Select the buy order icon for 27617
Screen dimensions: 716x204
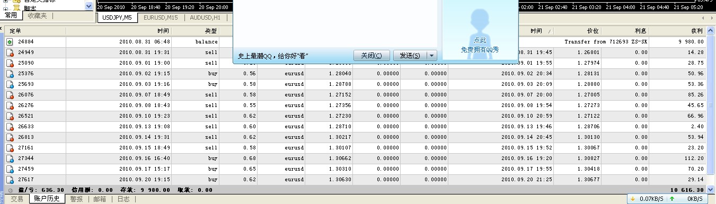(x=10, y=180)
